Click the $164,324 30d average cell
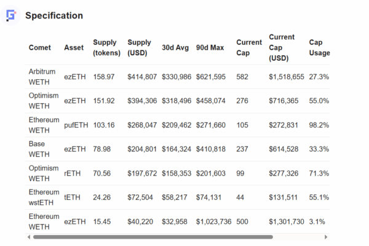This screenshot has width=369, height=246. [x=177, y=149]
